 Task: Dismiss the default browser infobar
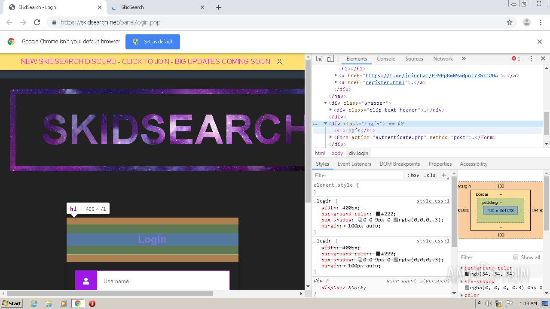click(x=539, y=42)
